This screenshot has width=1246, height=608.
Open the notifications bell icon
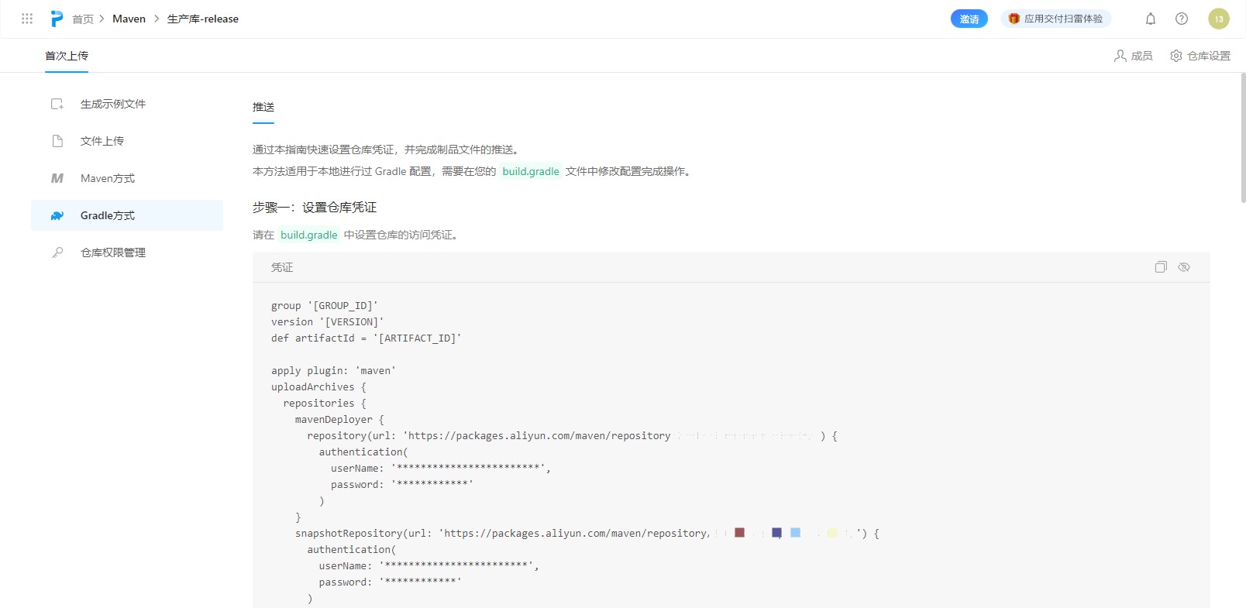point(1151,19)
